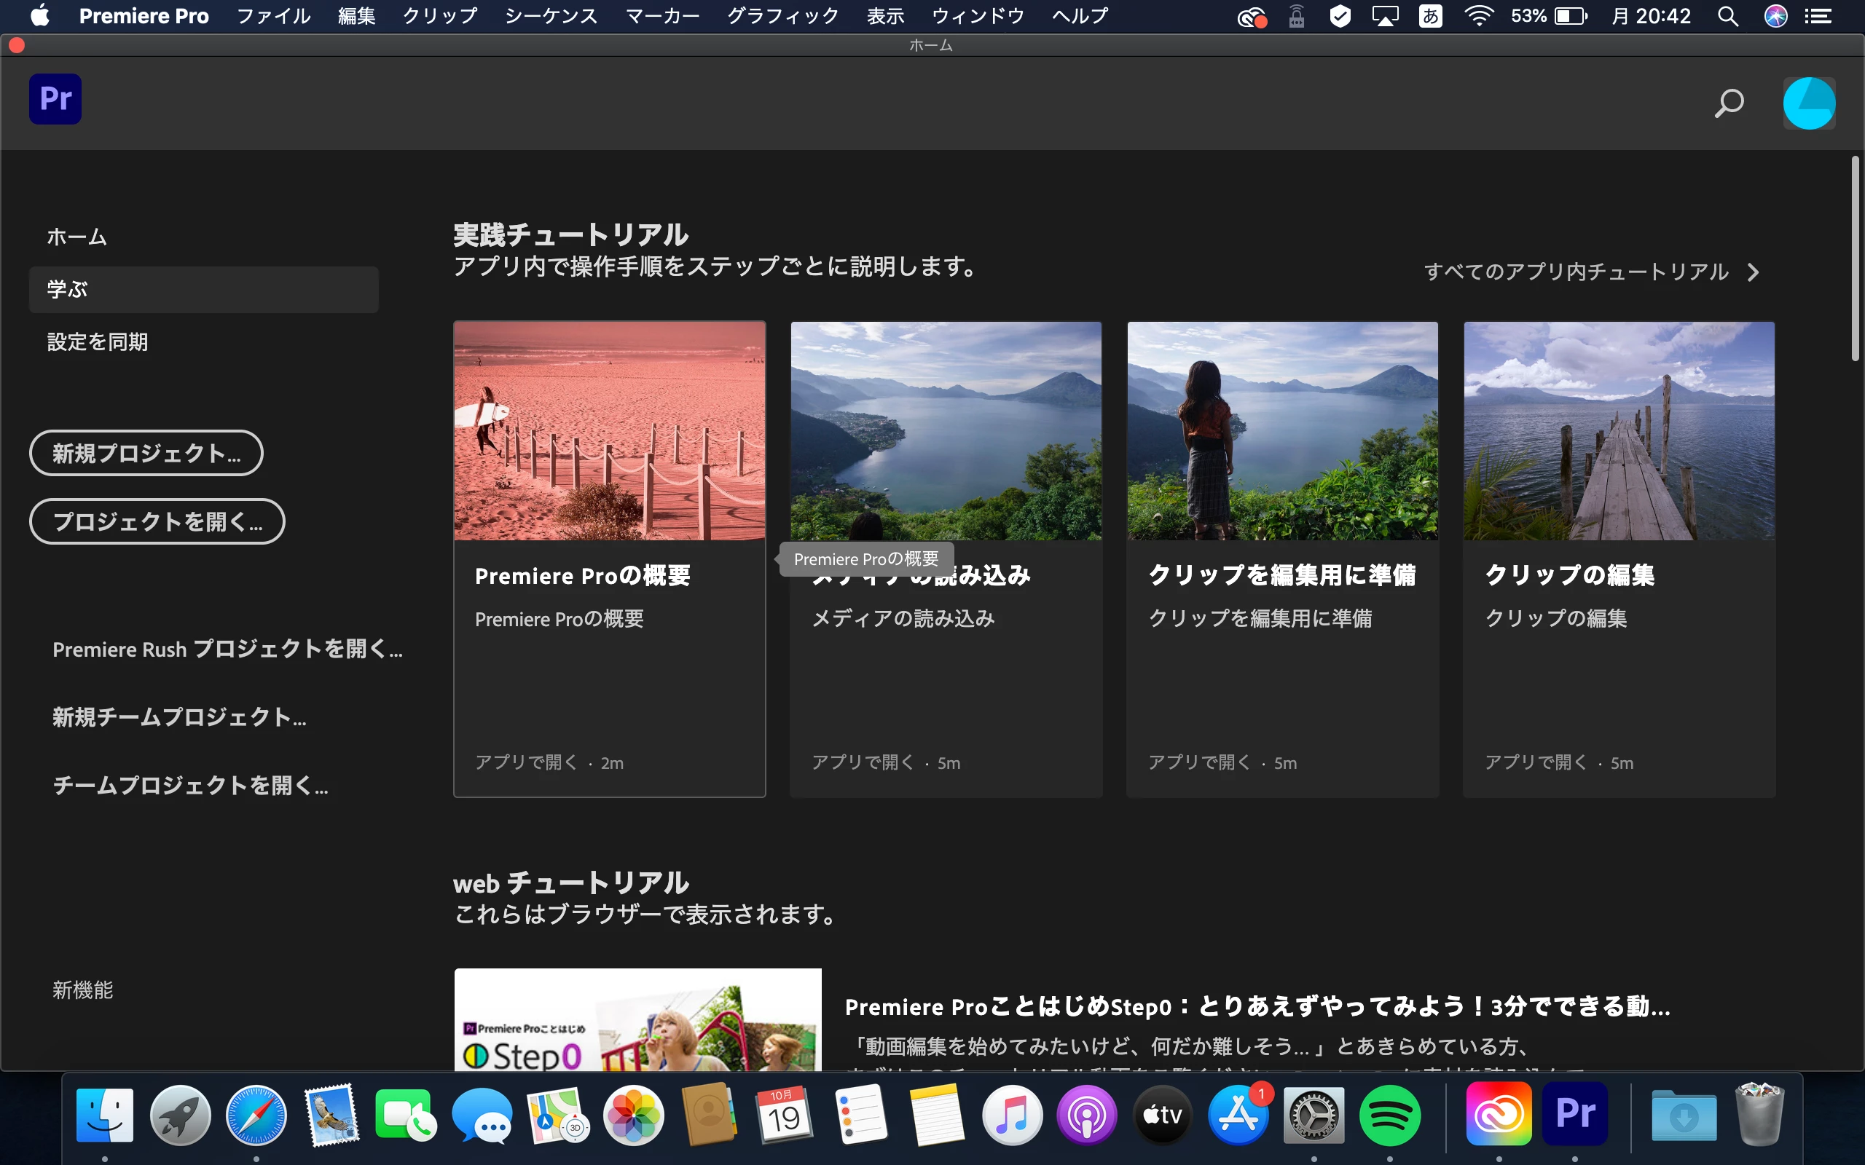Expand すべてのアプリ内チュートリアル chevron

(x=1754, y=272)
